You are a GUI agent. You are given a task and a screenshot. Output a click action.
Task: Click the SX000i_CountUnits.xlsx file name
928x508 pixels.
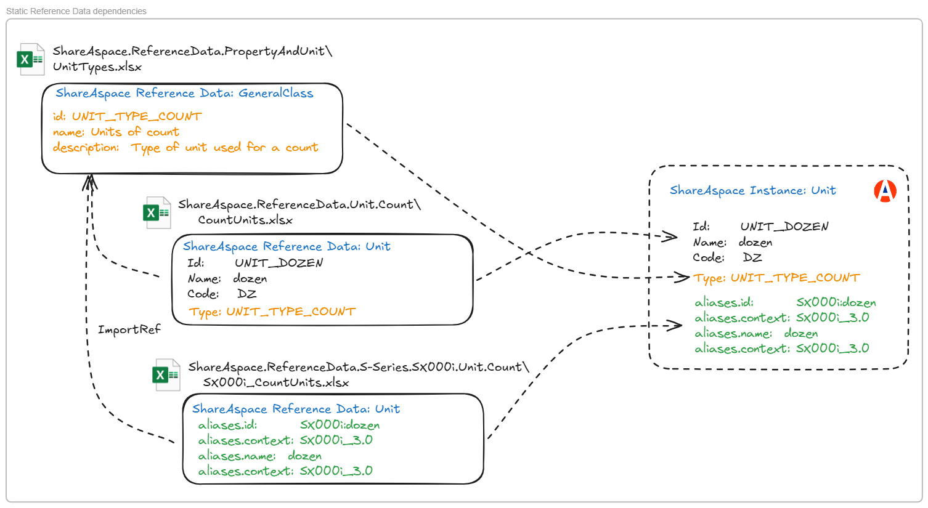[275, 382]
